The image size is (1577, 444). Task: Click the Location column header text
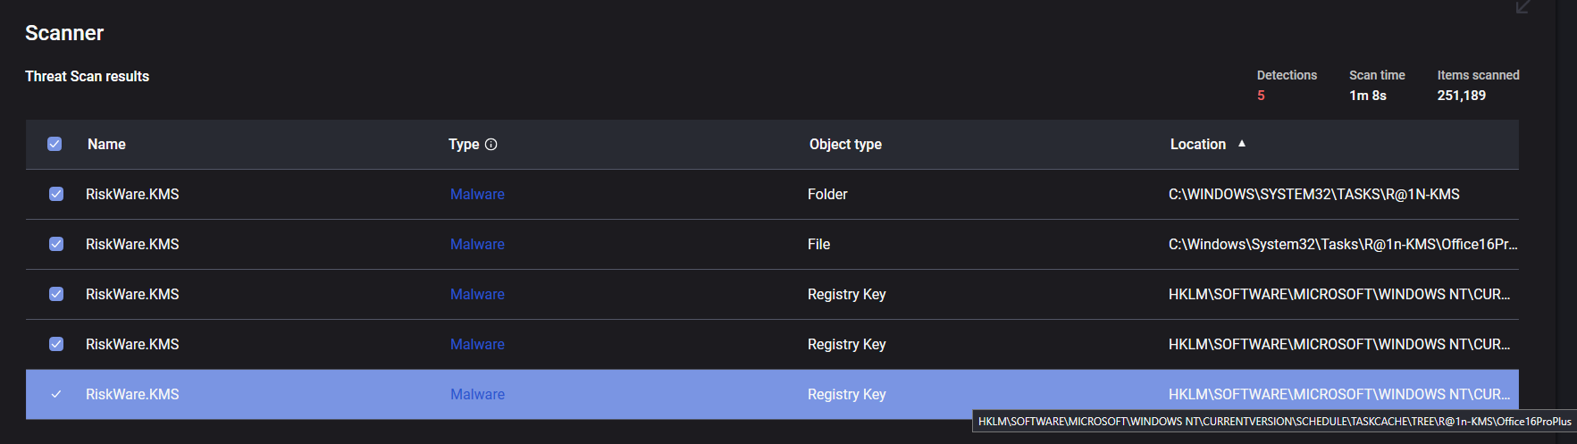click(x=1197, y=145)
